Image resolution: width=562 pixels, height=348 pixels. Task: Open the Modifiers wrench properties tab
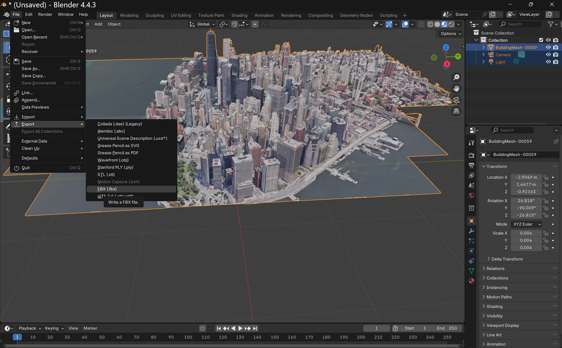471,231
